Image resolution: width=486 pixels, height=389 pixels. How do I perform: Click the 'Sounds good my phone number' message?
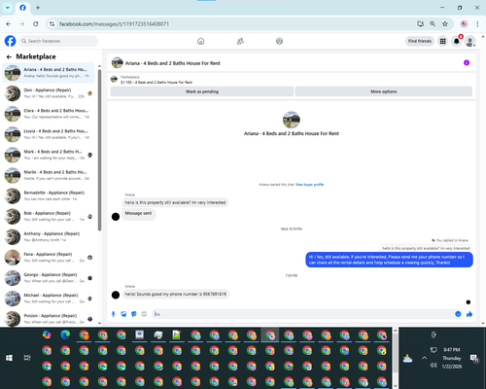(176, 294)
